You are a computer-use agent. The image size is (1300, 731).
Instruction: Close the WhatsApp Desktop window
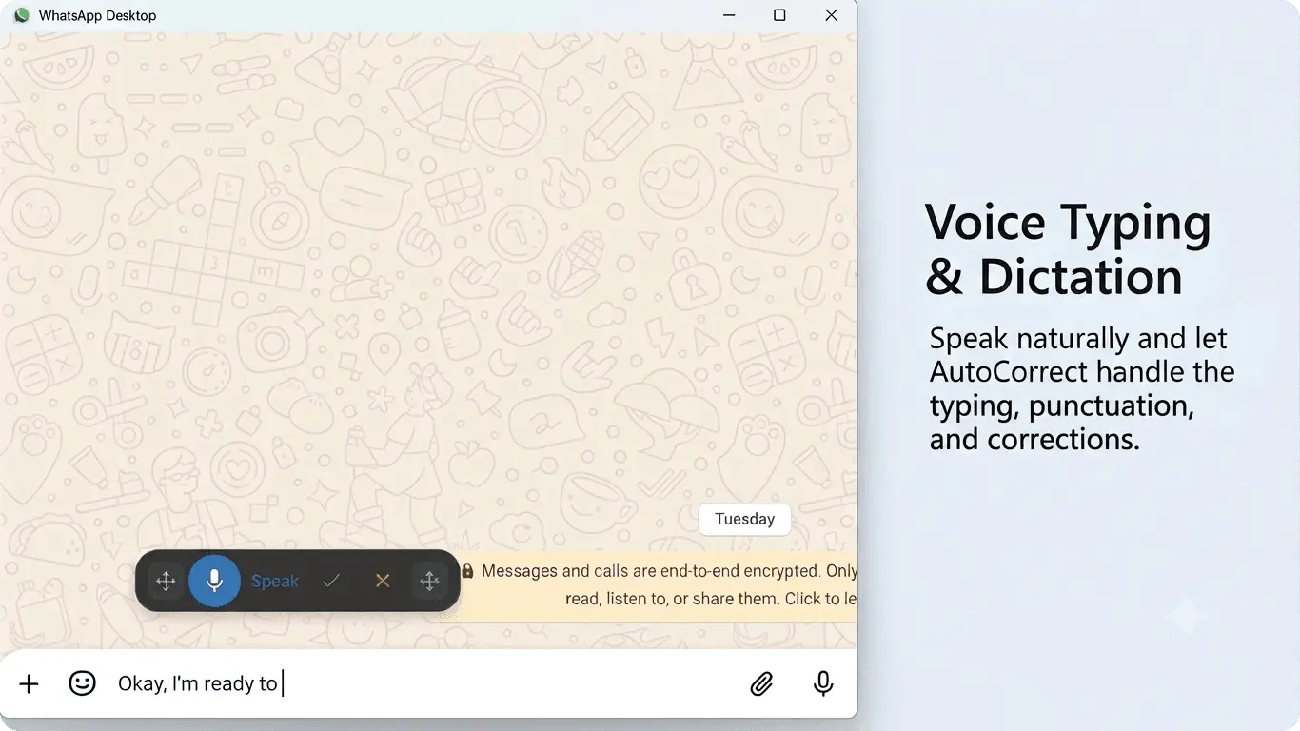click(831, 15)
